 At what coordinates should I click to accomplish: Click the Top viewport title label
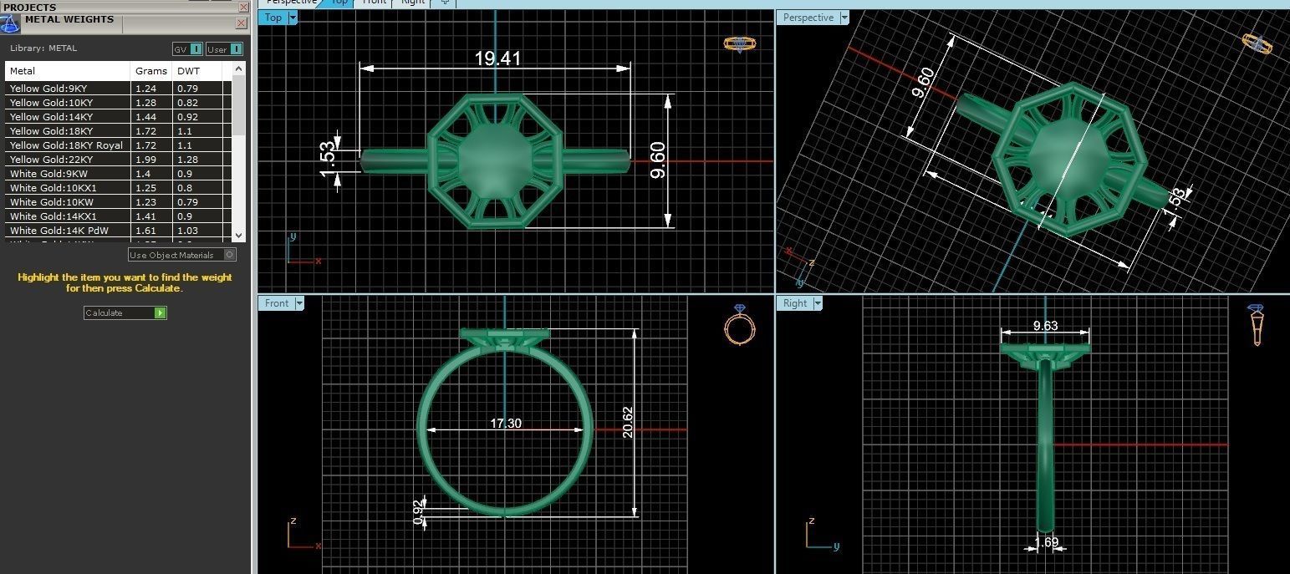(x=273, y=18)
